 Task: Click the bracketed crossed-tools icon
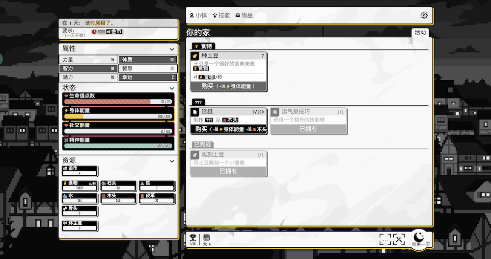coord(399,239)
